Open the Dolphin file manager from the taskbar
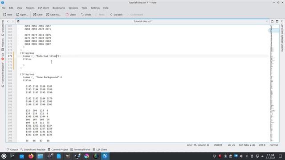This screenshot has height=160, width=285. tap(40, 156)
